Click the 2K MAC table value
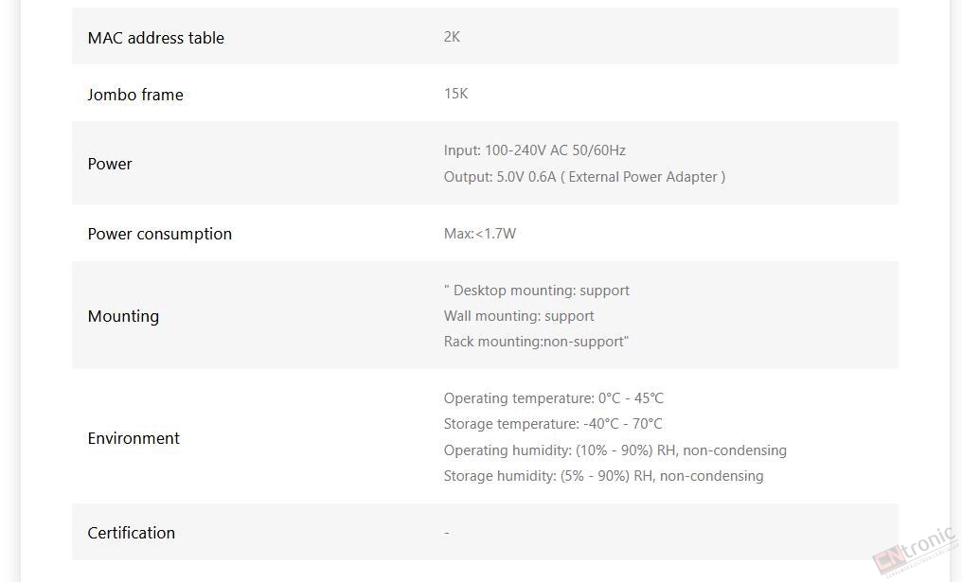Screen dimensions: 962x582 click(452, 37)
